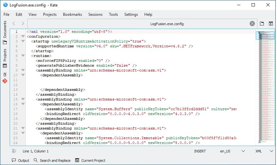The width and height of the screenshot is (277, 165).
Task: Toggle the INSERT mode indicator
Action: tap(200, 151)
